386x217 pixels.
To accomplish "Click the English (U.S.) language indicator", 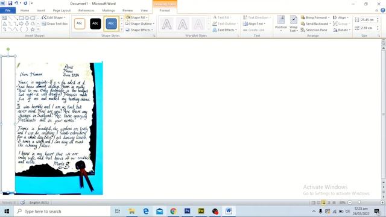I will 39,203.
